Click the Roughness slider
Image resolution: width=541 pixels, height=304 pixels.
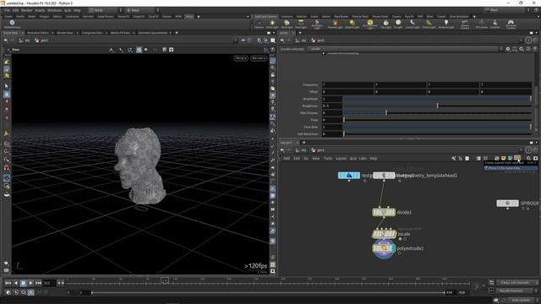pyautogui.click(x=438, y=106)
